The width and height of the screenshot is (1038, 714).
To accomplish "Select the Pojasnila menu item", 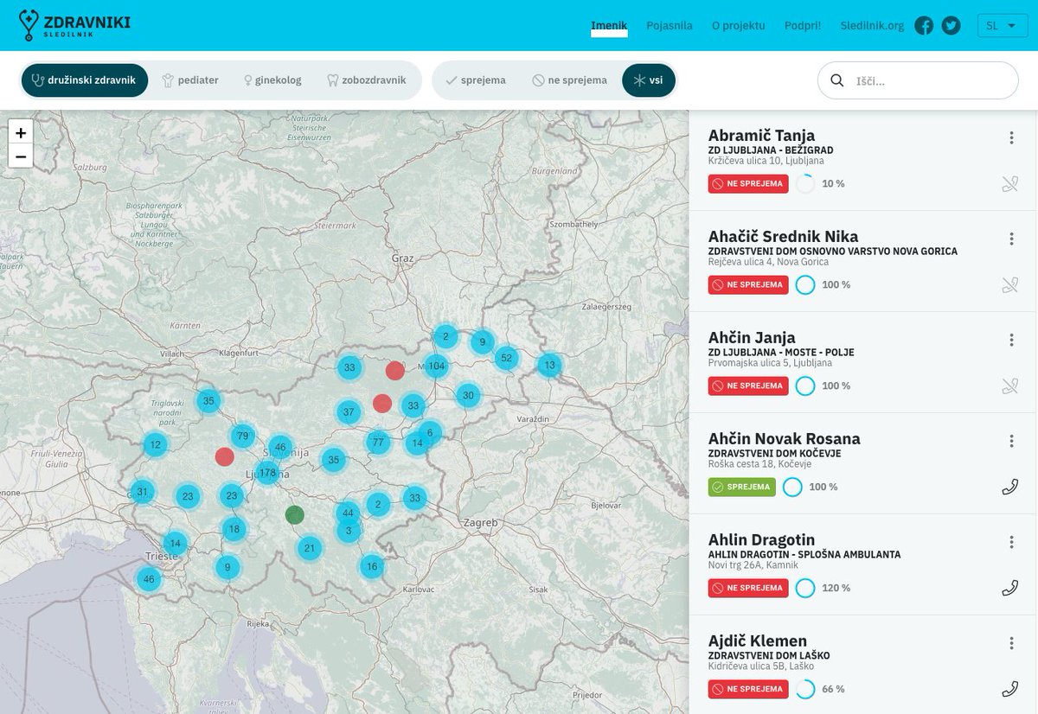I will (669, 26).
